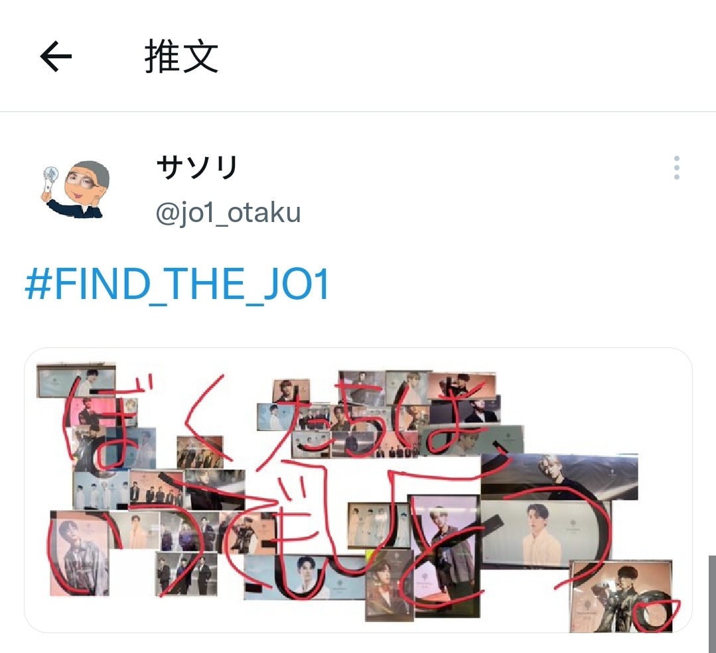
Task: Open the attached collage image
Action: (358, 490)
